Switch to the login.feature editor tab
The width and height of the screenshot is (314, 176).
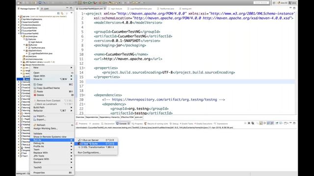(x=115, y=9)
